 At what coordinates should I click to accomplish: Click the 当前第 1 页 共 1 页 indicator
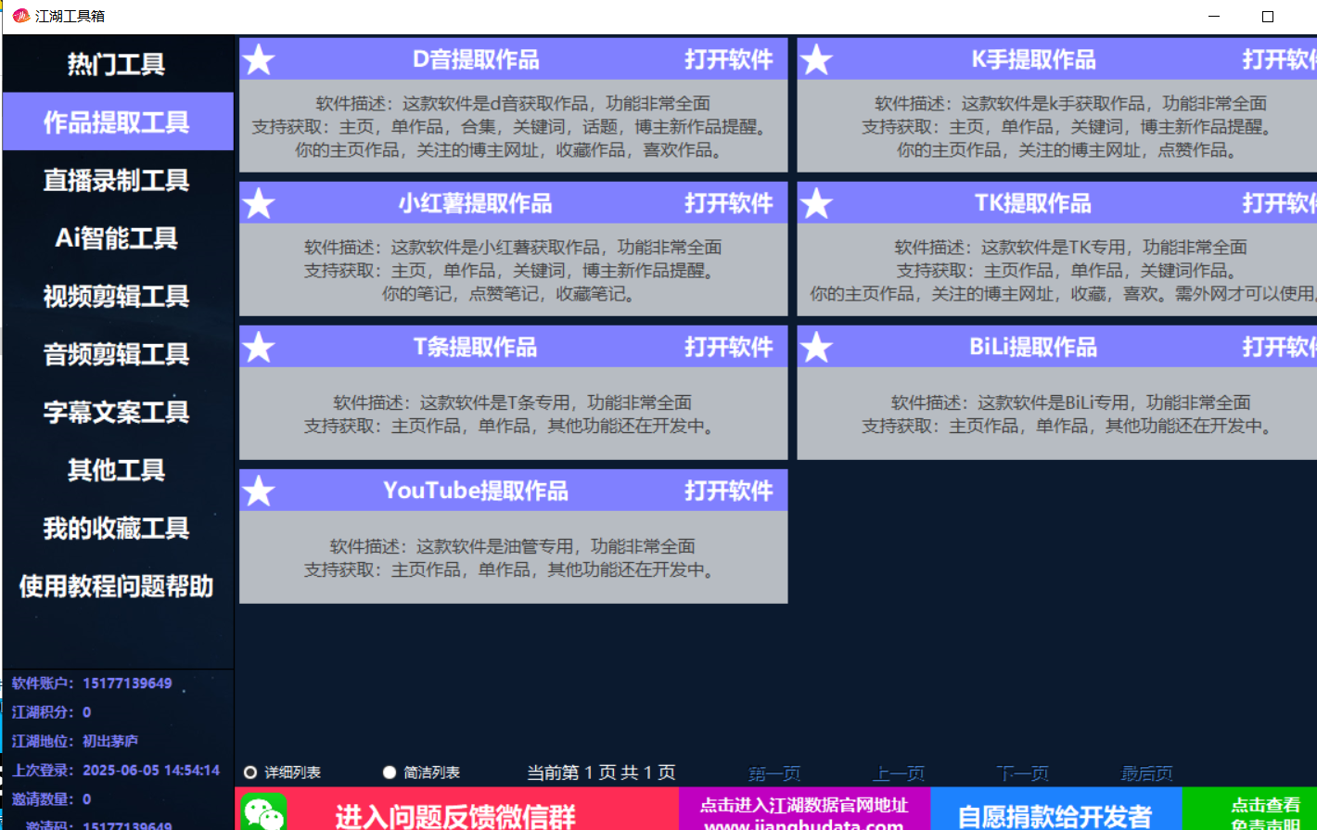601,773
